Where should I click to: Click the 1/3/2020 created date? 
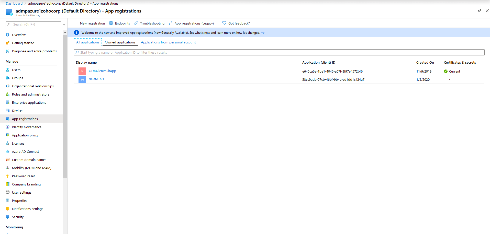click(x=423, y=79)
